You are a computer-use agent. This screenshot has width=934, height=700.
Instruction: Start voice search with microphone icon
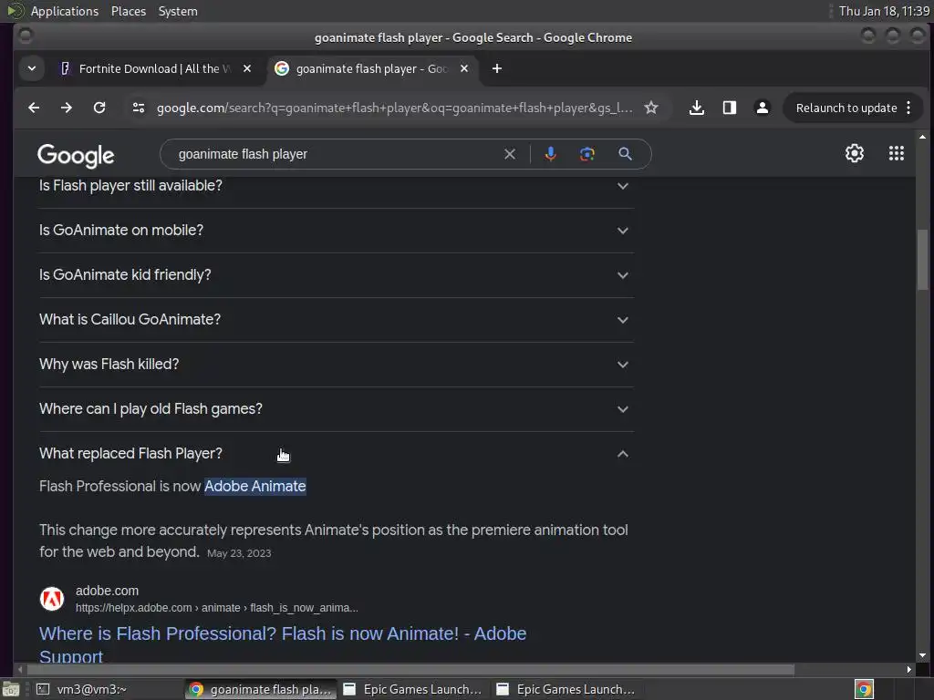click(550, 154)
